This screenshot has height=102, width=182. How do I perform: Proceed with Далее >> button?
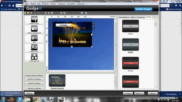pyautogui.click(x=139, y=93)
